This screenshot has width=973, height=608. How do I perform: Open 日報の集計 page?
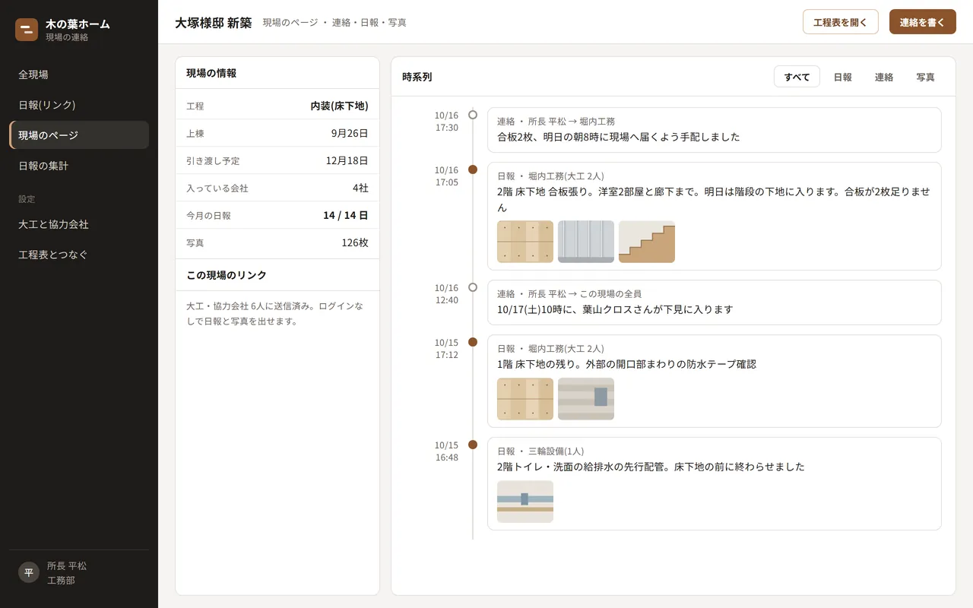[79, 166]
